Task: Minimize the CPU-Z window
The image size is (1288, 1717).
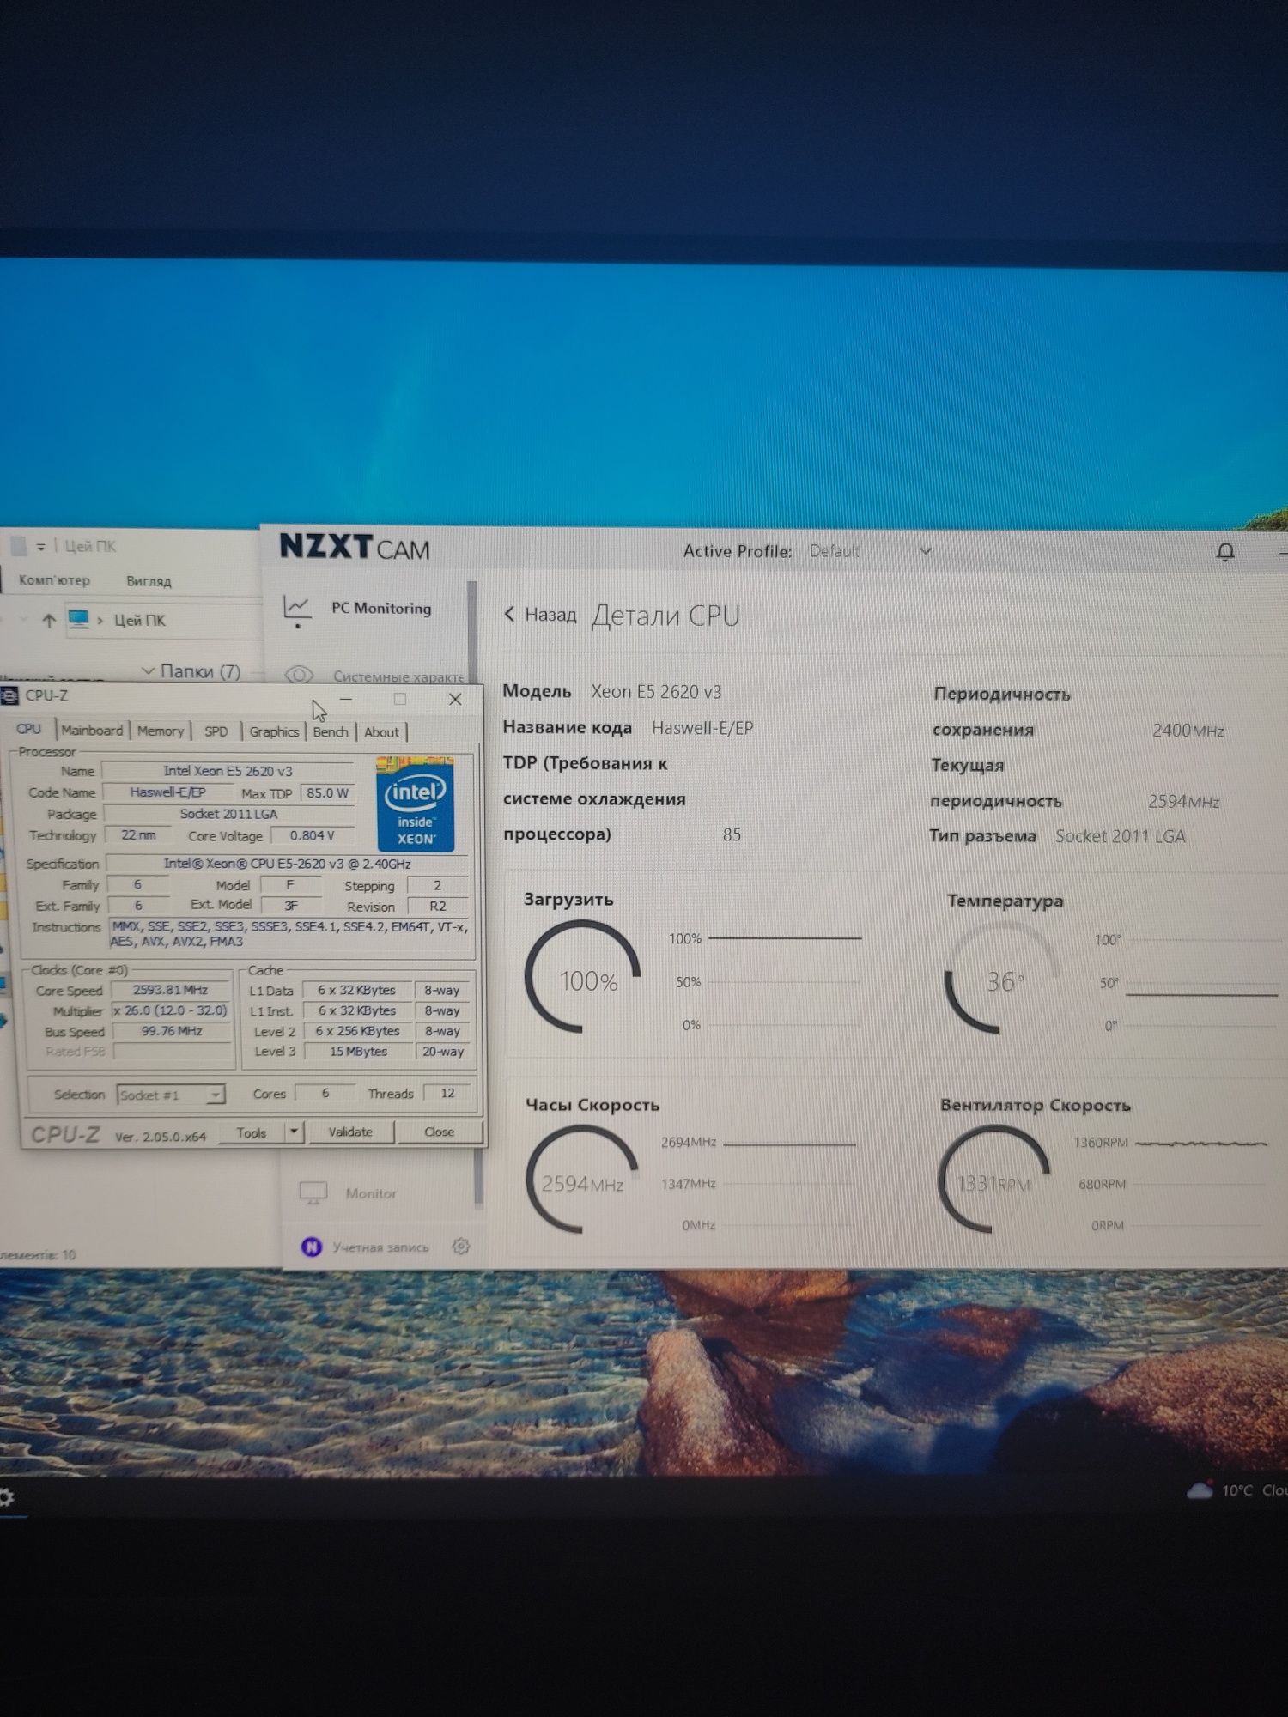Action: [x=346, y=700]
